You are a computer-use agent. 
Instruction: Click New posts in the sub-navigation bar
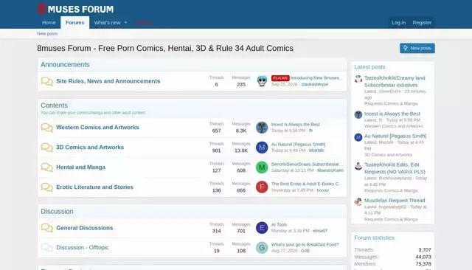47,34
